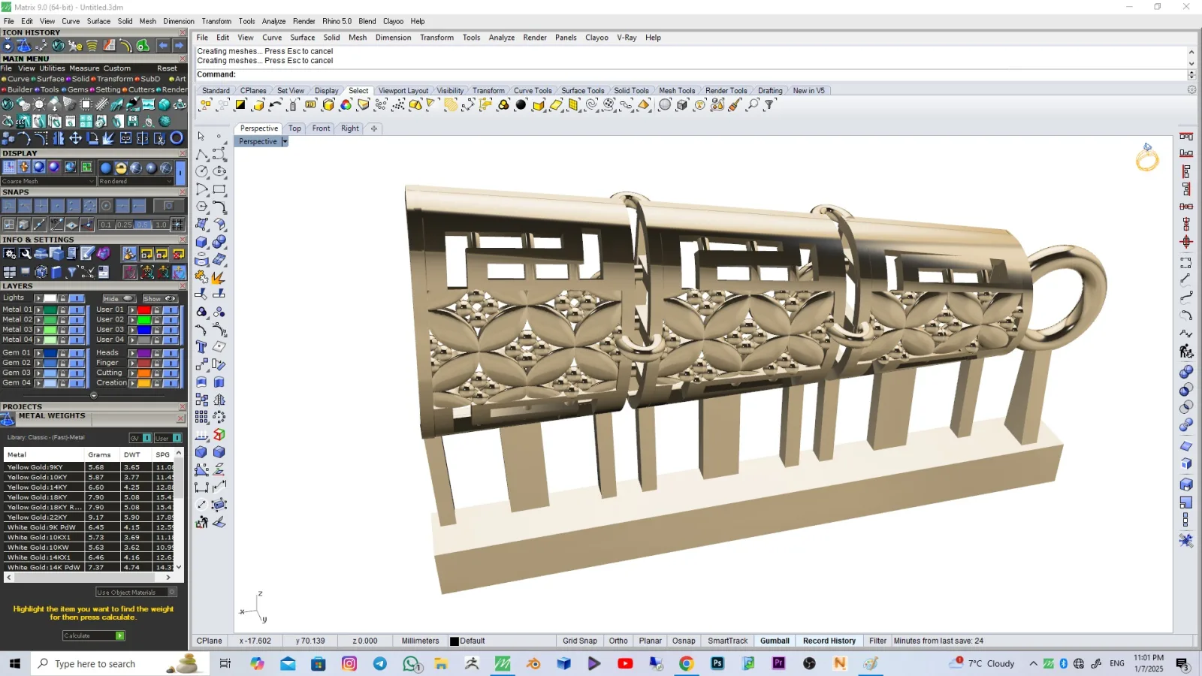
Task: Click the Select Color Wheel icon
Action: tap(346, 105)
